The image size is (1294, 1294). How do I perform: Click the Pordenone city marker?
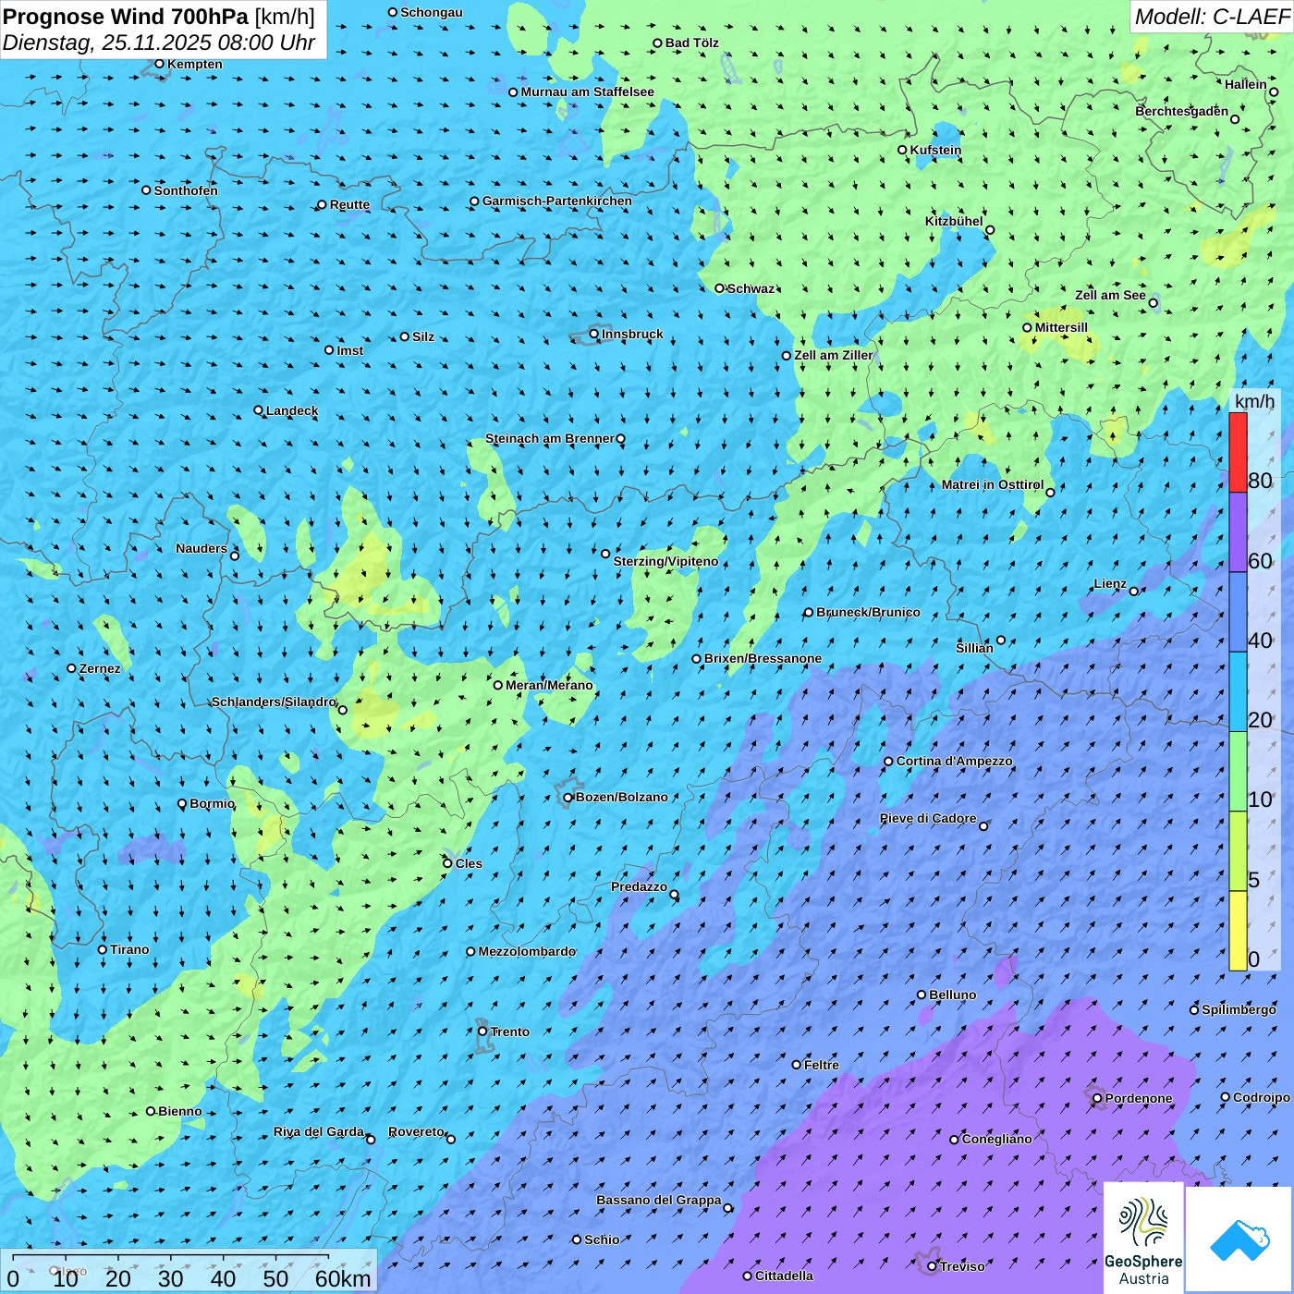pos(1097,1099)
